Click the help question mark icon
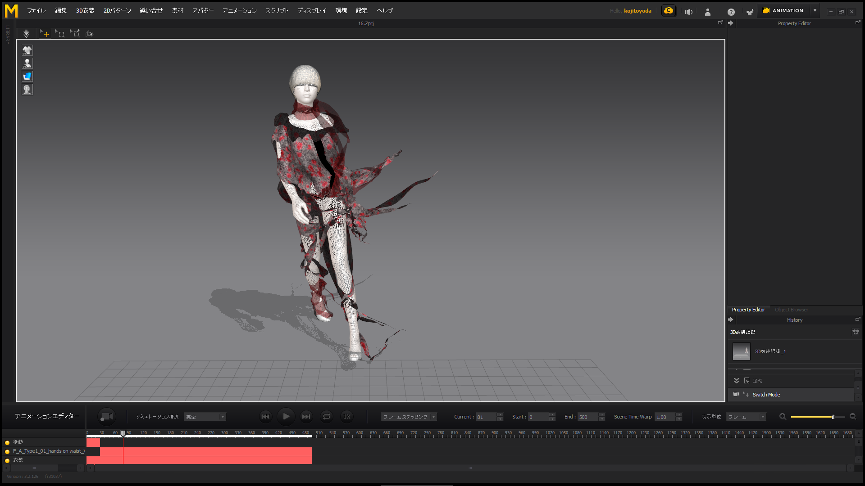The image size is (865, 486). coord(731,12)
